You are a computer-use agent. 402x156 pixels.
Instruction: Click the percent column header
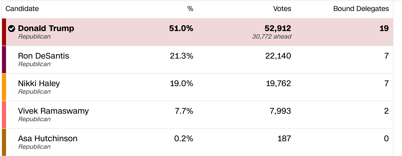pyautogui.click(x=190, y=9)
